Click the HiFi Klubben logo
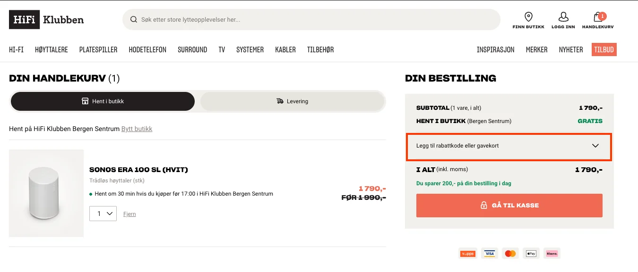The image size is (638, 272). (x=46, y=20)
